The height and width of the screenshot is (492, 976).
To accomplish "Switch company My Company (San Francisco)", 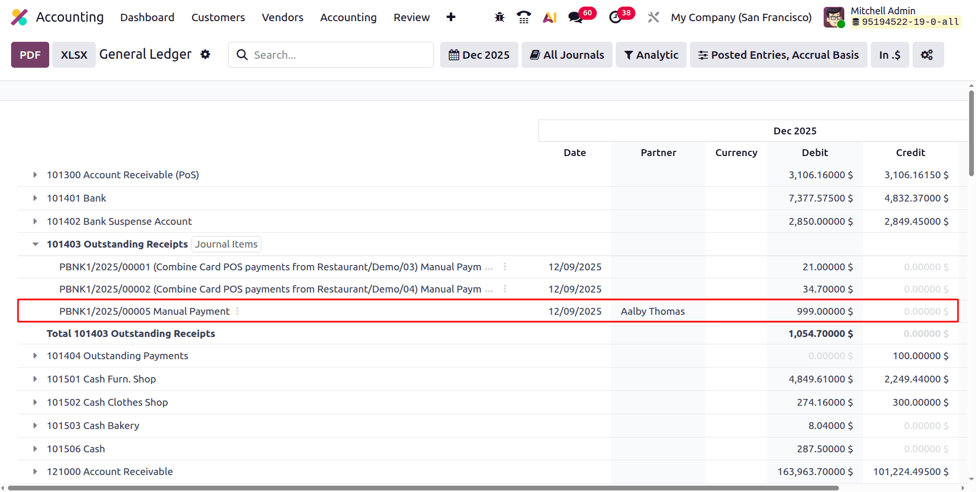I will 741,17.
